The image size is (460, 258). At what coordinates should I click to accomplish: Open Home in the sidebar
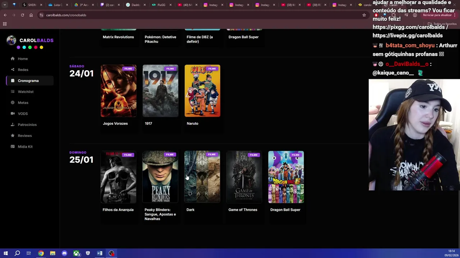click(29, 59)
